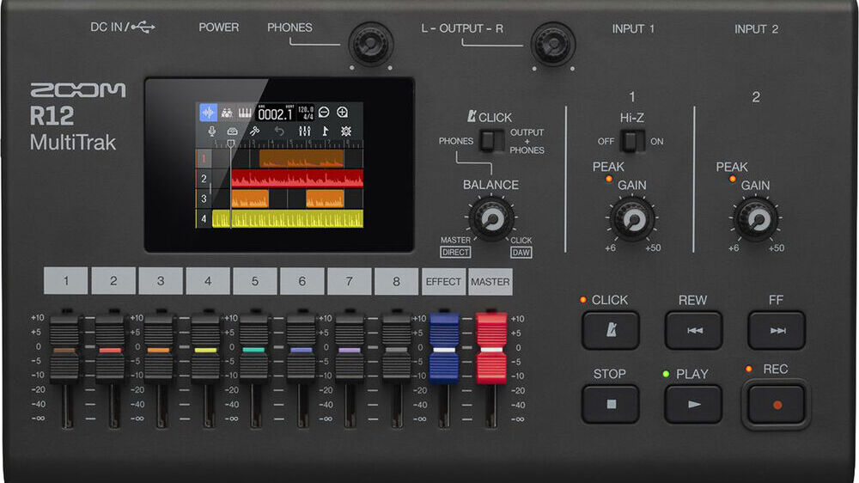This screenshot has height=483, width=859.
Task: Tap the drum kit icon on screen
Action: pos(228,113)
